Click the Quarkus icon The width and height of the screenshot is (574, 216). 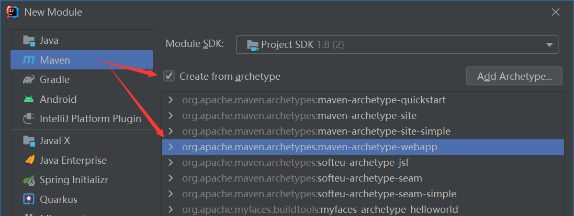[x=29, y=200]
